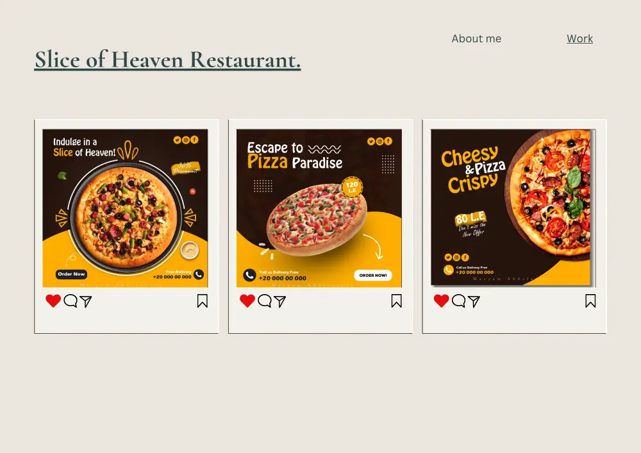The width and height of the screenshot is (641, 453).
Task: Click comment bubble under Cheesy Crispy post
Action: pyautogui.click(x=458, y=301)
